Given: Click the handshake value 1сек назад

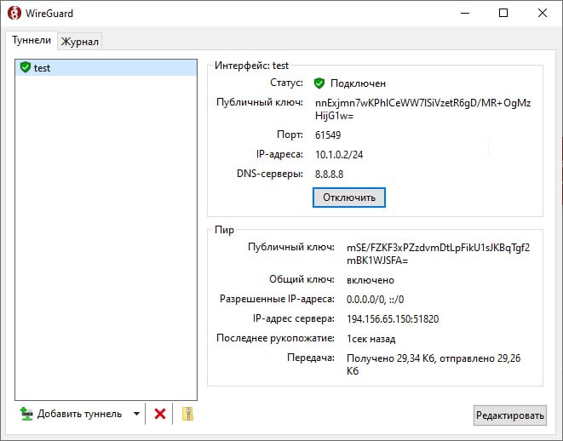Looking at the screenshot, I should point(371,339).
